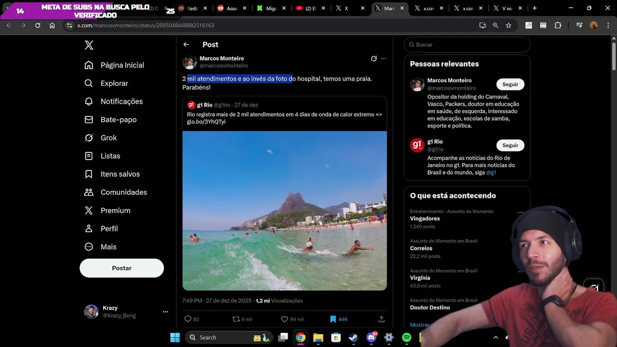Open the Virgínia trending topic
617x347 pixels.
[420, 278]
